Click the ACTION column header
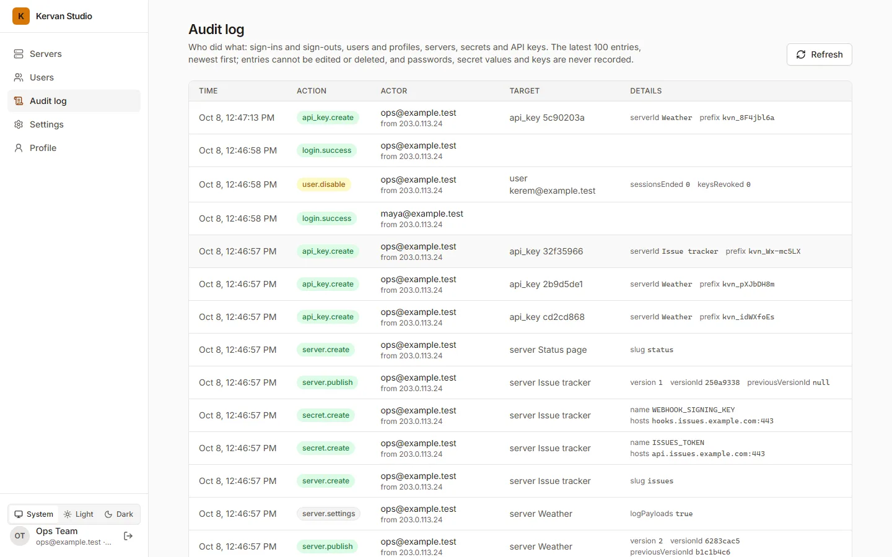The image size is (892, 557). 311,91
